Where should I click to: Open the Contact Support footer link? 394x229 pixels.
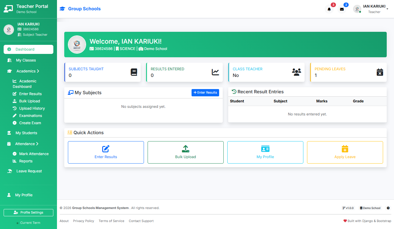coord(141,221)
